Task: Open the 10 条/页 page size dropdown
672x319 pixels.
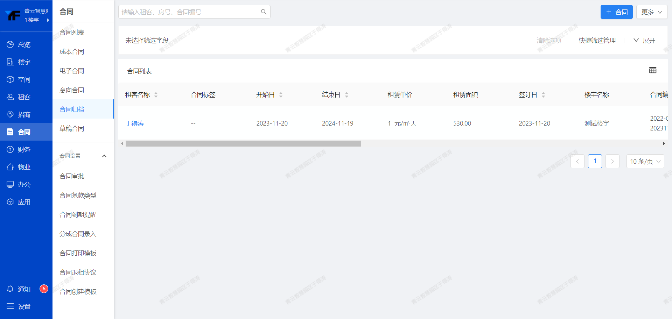Action: [x=645, y=161]
